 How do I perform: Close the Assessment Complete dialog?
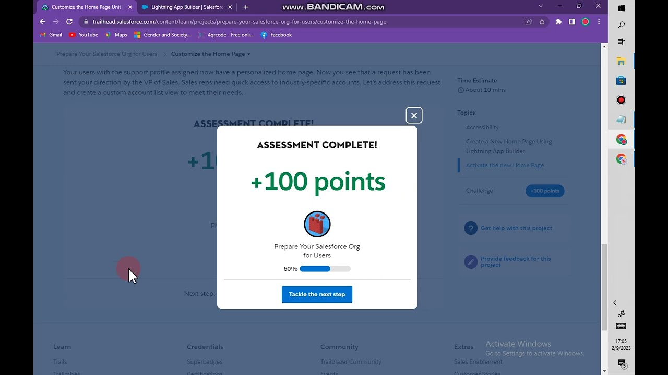click(x=414, y=116)
